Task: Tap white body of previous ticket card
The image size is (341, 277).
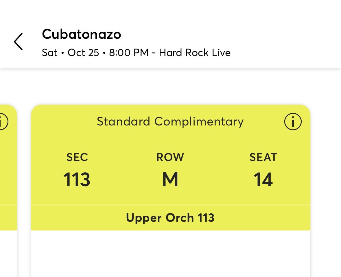Action: coord(8,254)
